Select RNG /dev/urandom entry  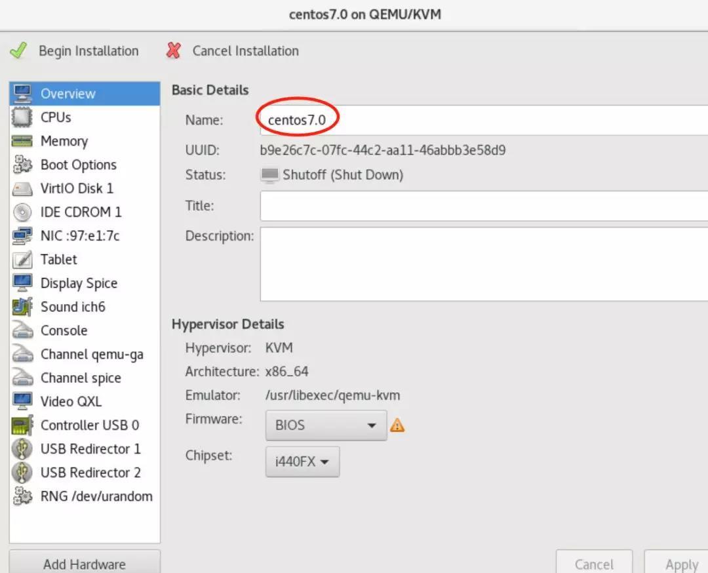pyautogui.click(x=96, y=496)
